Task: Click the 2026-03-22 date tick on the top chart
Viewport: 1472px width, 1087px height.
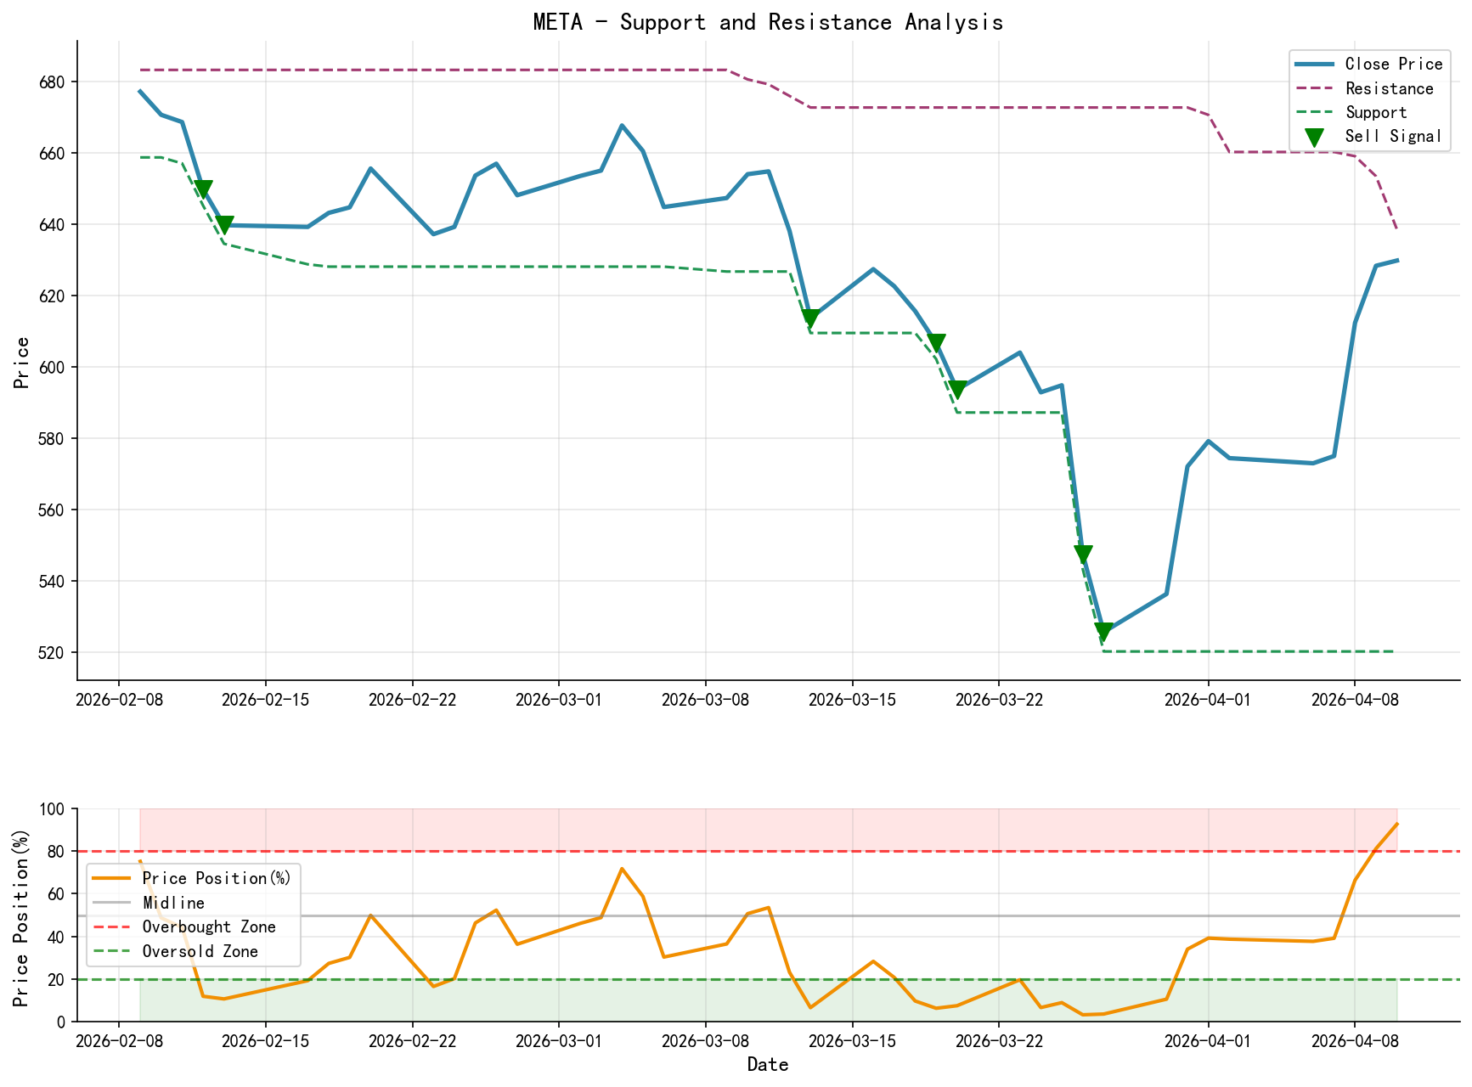Action: tap(999, 699)
